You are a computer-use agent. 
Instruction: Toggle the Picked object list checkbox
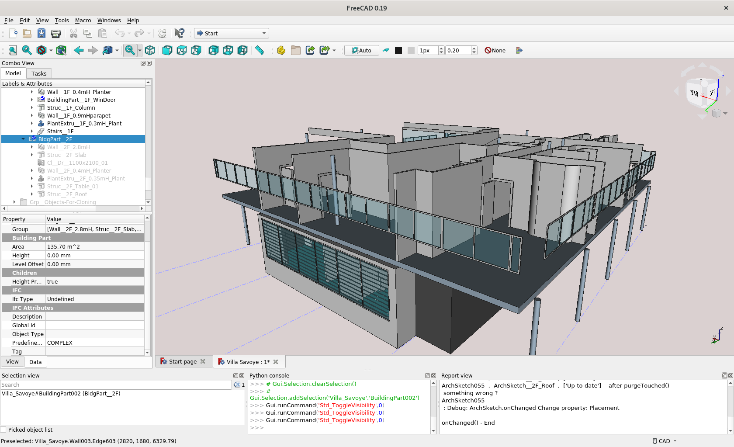point(3,430)
